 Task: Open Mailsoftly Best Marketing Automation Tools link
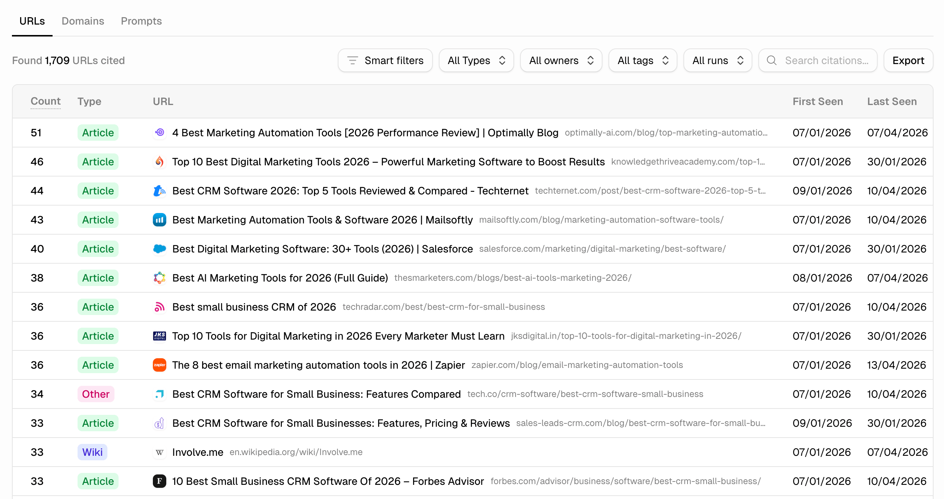[x=322, y=220]
